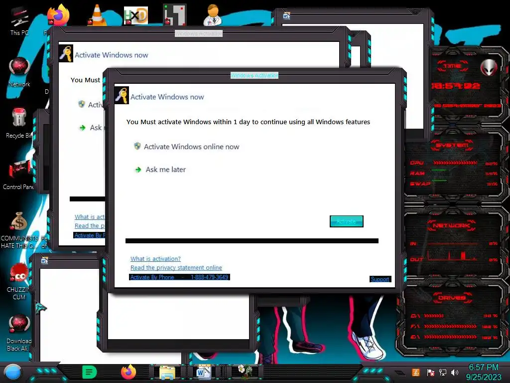Click the orange Java tray icon

pos(416,372)
